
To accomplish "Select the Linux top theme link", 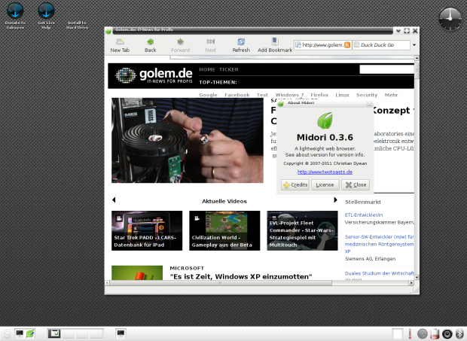I will 342,95.
